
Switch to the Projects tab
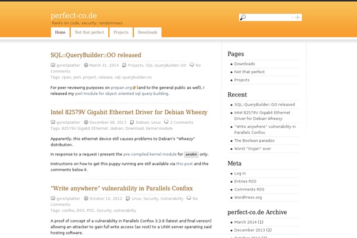[x=121, y=32]
